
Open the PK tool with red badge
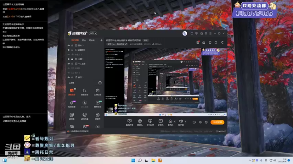pyautogui.click(x=85, y=127)
